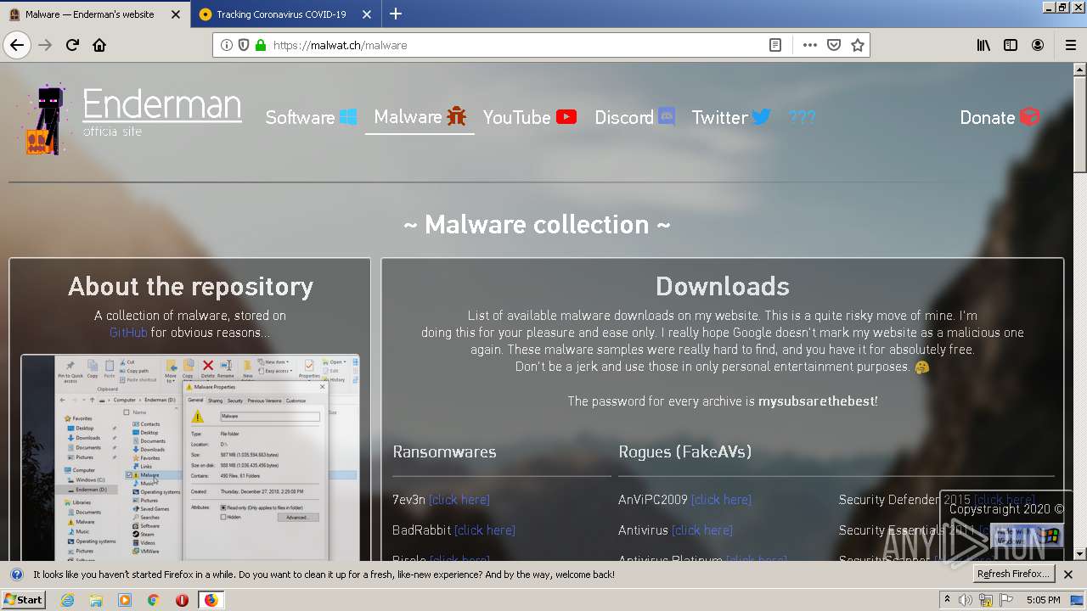The width and height of the screenshot is (1087, 611).
Task: Show site information icon in address bar
Action: pos(227,45)
